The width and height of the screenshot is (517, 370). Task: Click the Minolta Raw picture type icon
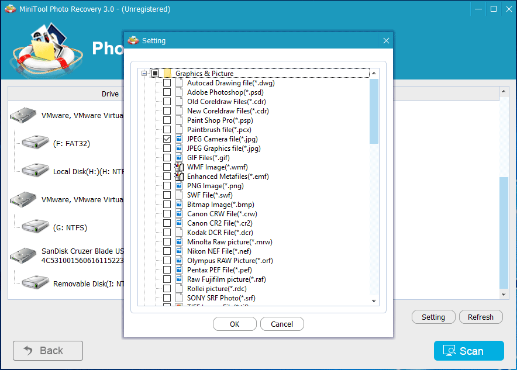point(179,241)
